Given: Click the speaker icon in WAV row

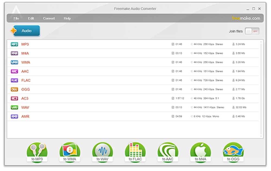Looking at the screenshot, I should (x=192, y=107).
